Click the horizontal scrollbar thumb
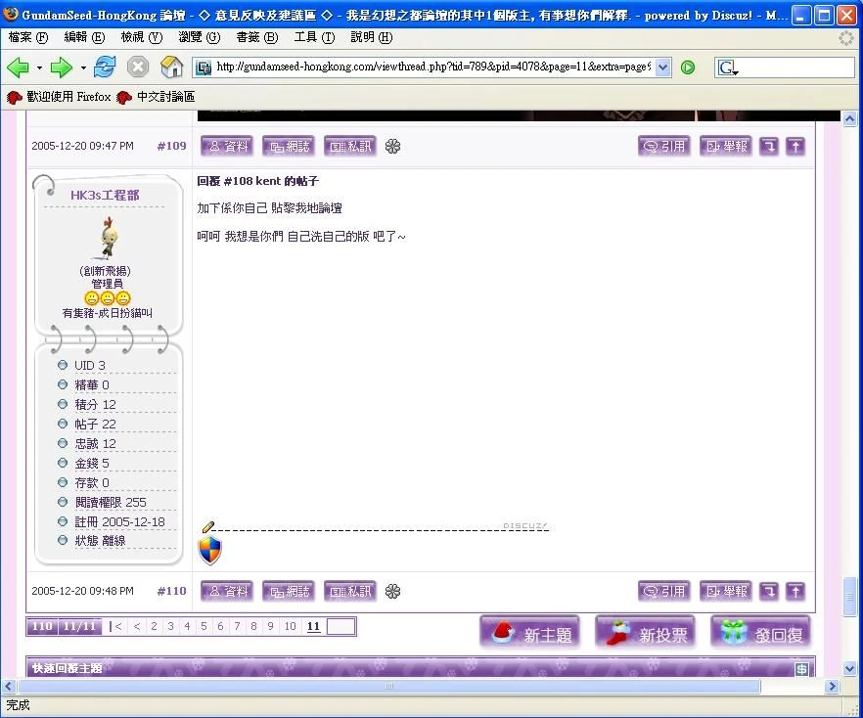This screenshot has width=863, height=718. click(389, 686)
